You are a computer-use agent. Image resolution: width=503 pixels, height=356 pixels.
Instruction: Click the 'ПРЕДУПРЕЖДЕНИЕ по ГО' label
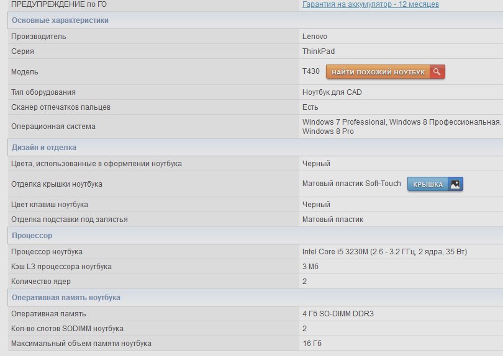(59, 4)
